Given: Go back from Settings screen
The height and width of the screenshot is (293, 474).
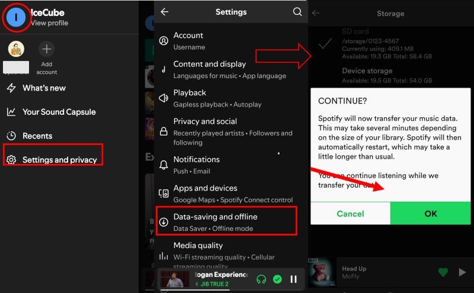Looking at the screenshot, I should pos(165,12).
